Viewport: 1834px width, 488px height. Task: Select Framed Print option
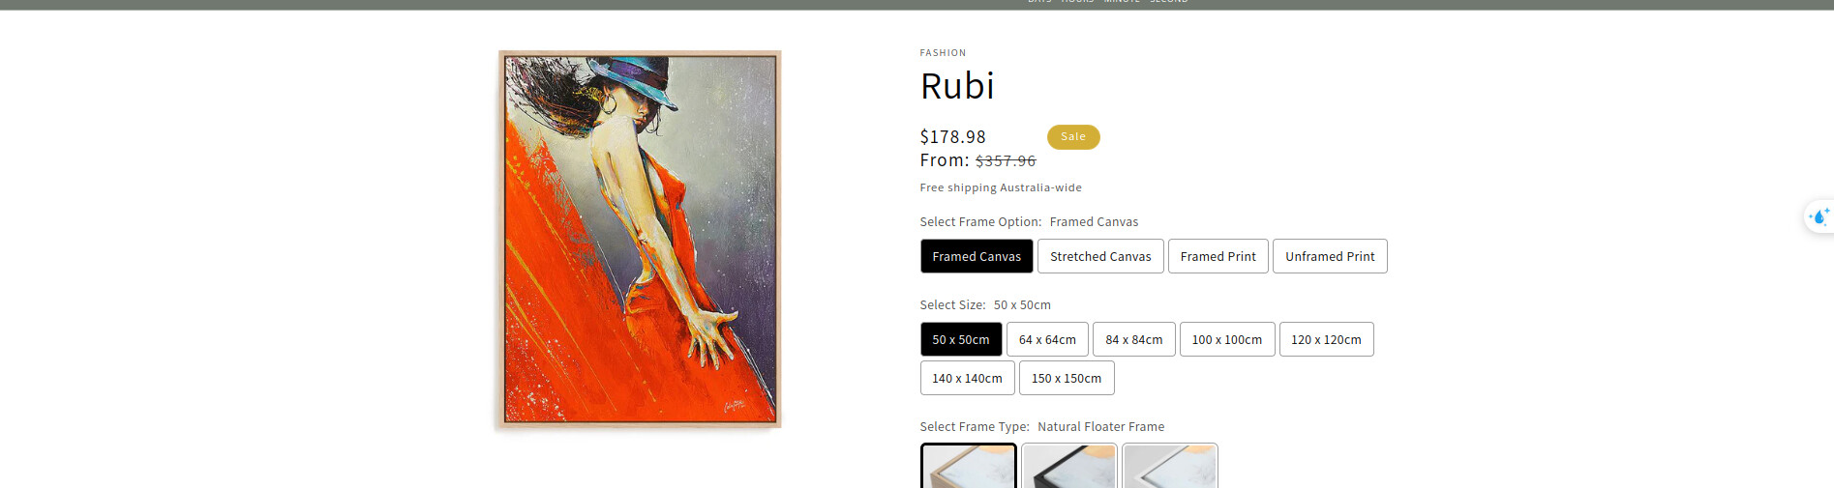1218,256
